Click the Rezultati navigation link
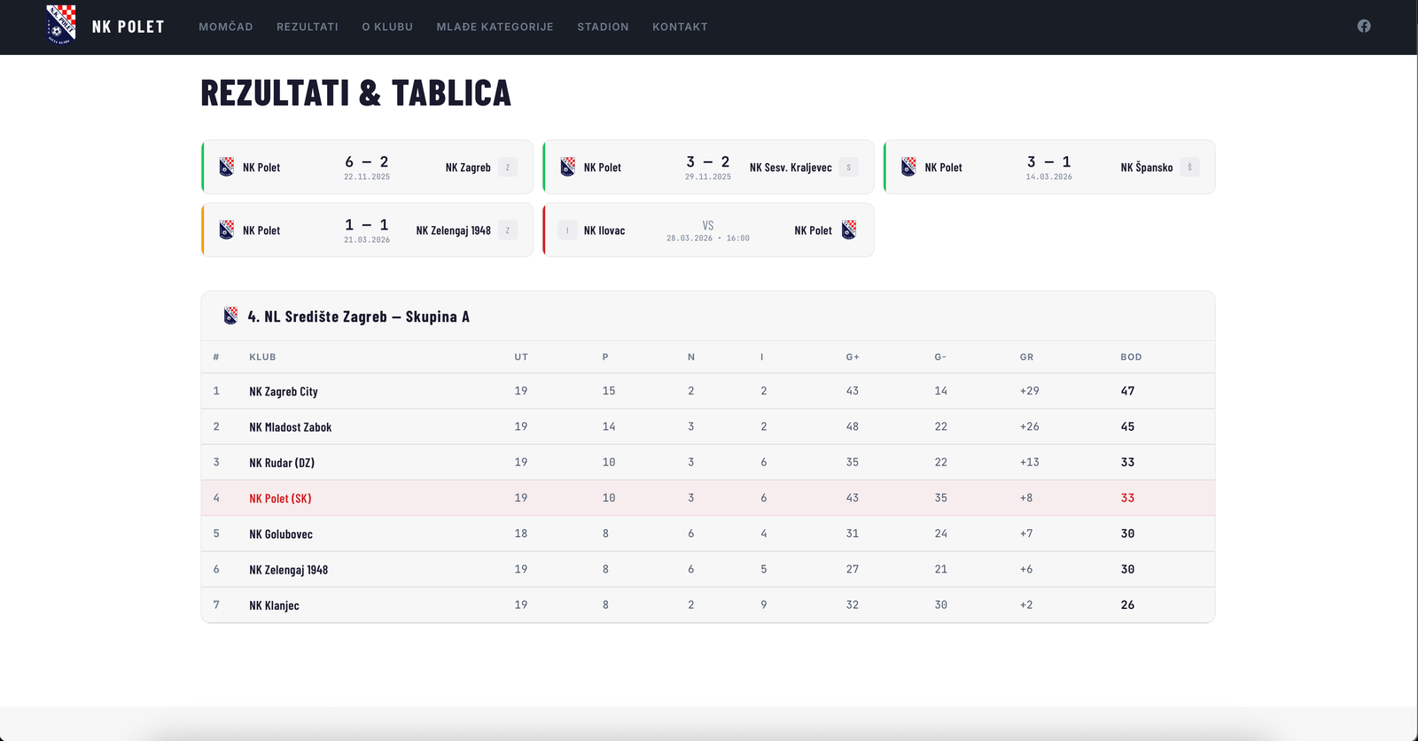 (x=308, y=27)
